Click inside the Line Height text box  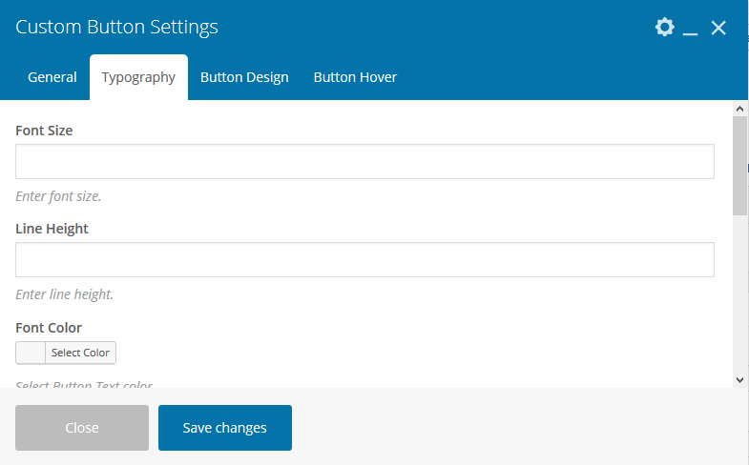click(x=364, y=260)
